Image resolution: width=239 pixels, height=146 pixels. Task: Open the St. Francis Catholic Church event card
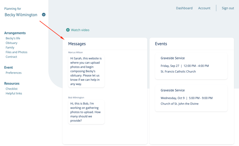click(x=191, y=66)
